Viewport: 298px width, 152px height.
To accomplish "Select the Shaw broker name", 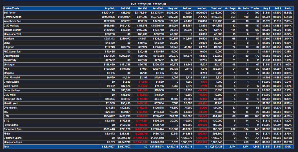I will click(7, 43).
